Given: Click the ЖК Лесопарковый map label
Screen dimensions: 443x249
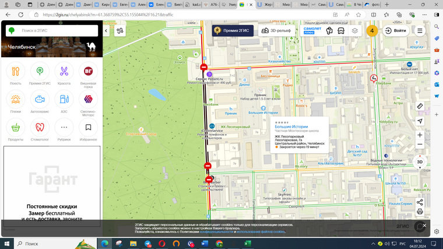Looking at the screenshot, I should tap(235, 127).
